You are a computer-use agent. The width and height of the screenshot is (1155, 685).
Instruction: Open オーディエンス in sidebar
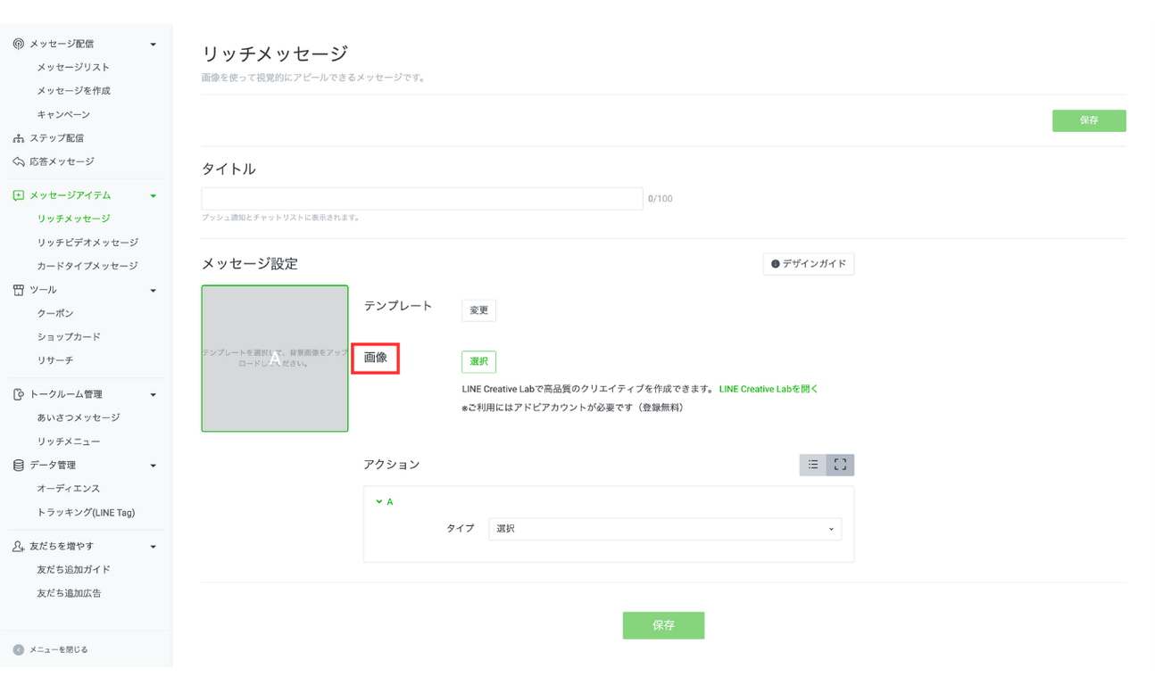coord(69,489)
